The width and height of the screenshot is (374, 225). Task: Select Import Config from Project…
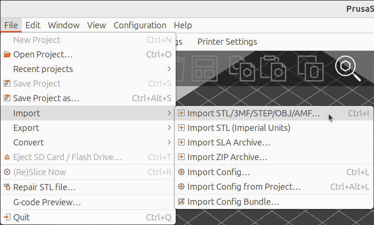(274, 186)
